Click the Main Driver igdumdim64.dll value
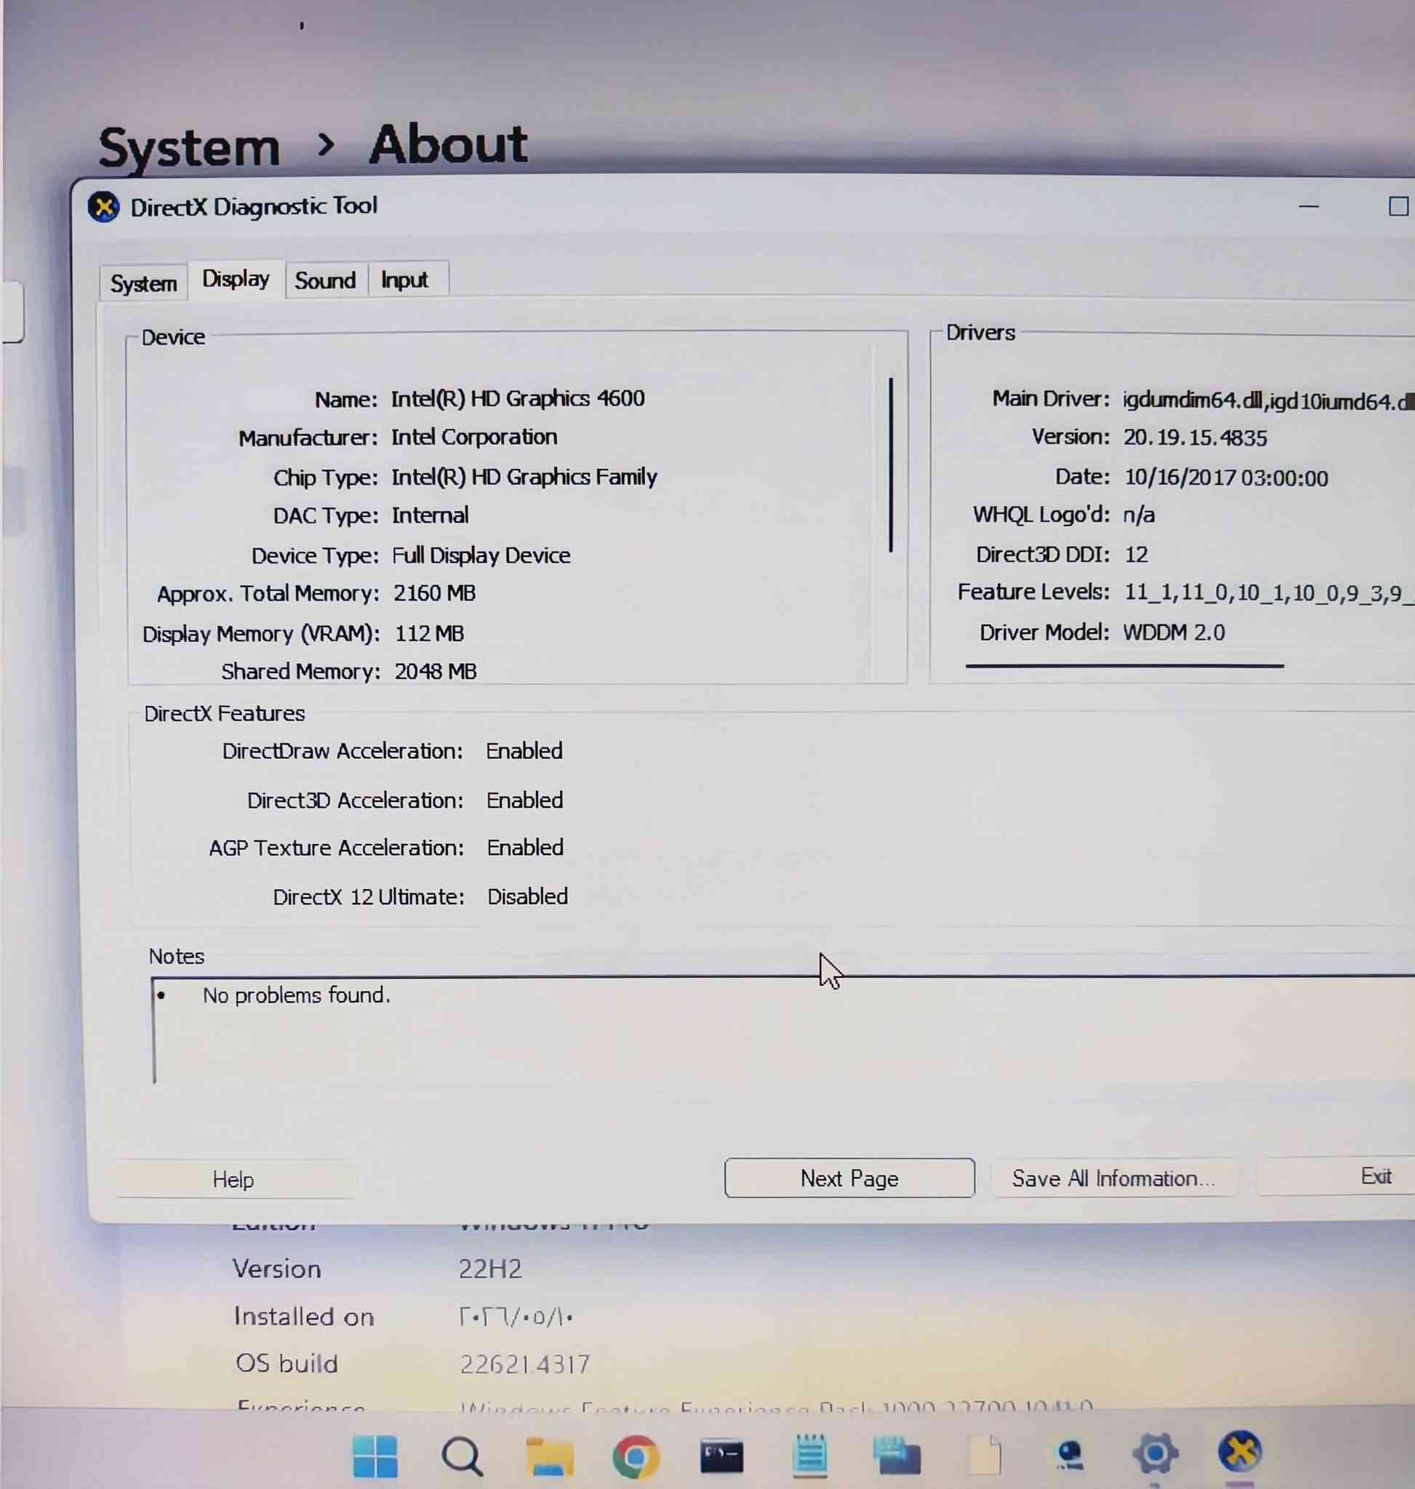 click(x=1267, y=401)
